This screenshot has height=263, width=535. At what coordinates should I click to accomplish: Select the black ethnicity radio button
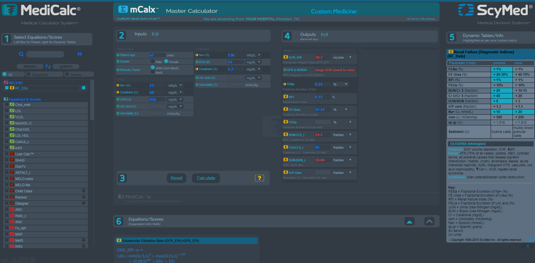click(x=153, y=72)
